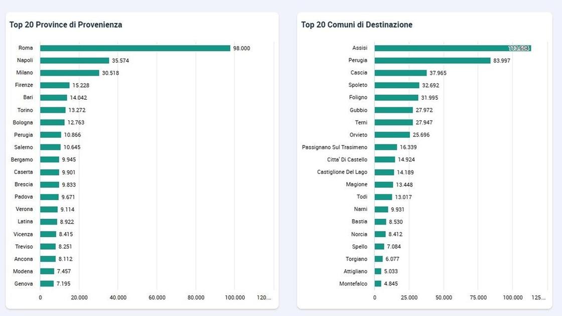Click the 60.000 axis tick in Provenienza chart
The width and height of the screenshot is (562, 316).
(157, 297)
